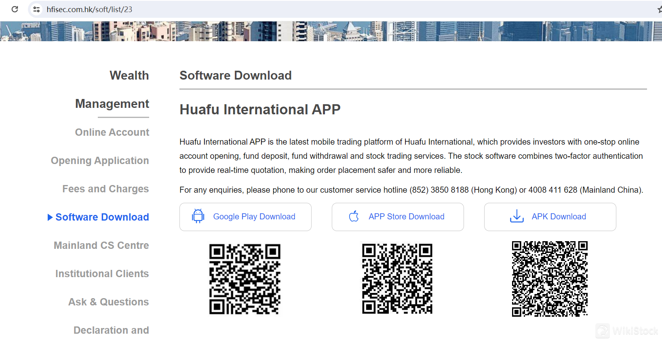
Task: Click the blue arrow marker beside Software Download
Action: tap(50, 217)
